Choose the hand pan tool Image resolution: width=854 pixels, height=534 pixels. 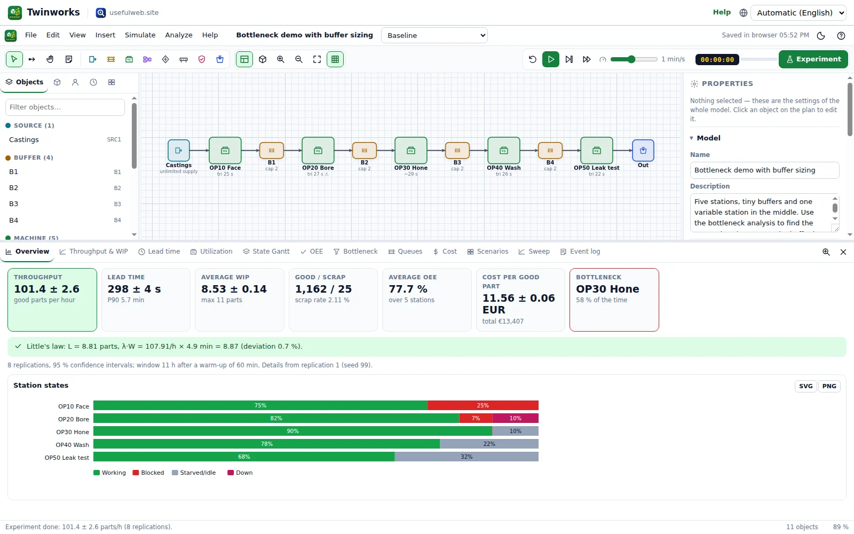50,59
